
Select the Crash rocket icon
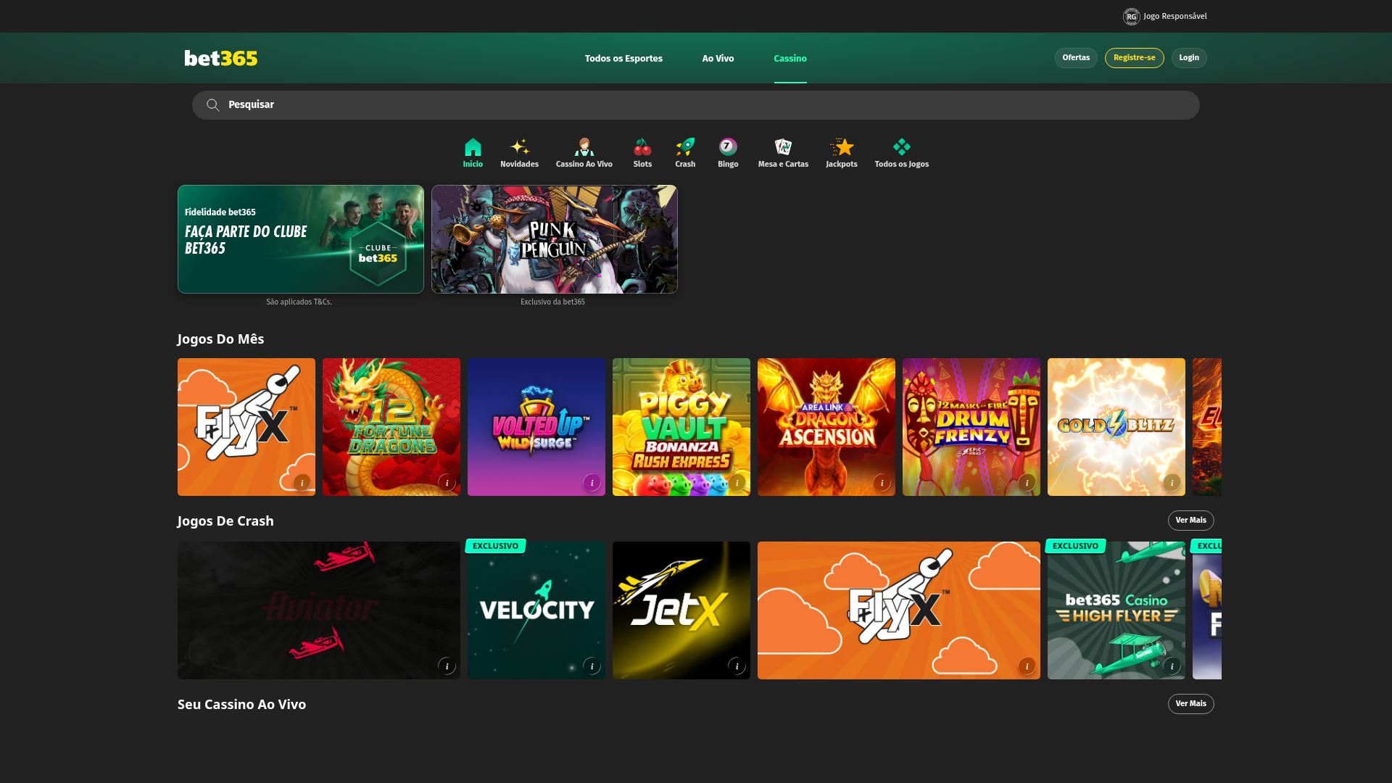(x=685, y=147)
